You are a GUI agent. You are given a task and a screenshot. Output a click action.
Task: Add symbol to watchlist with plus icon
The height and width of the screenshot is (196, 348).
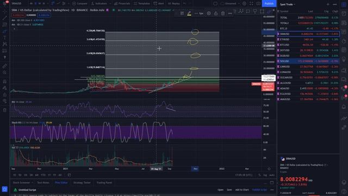328,4
